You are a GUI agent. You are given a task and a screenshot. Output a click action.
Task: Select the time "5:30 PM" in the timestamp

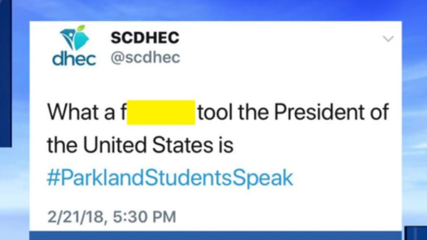(144, 216)
